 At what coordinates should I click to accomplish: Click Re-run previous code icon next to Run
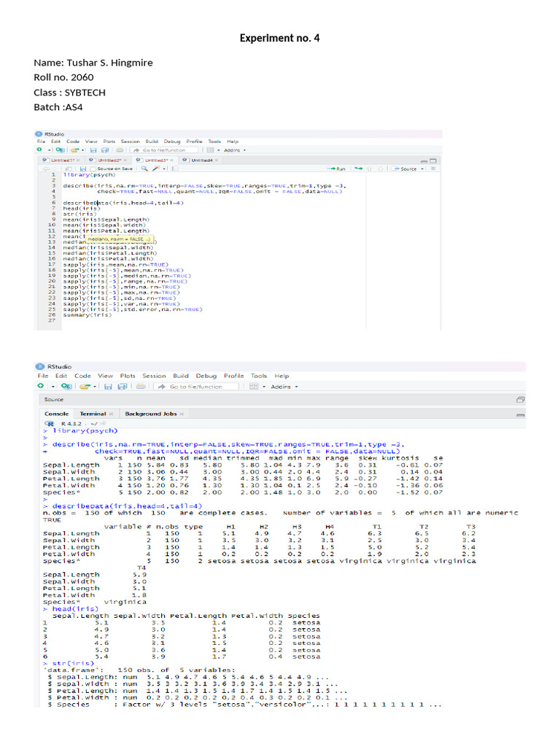tap(359, 169)
